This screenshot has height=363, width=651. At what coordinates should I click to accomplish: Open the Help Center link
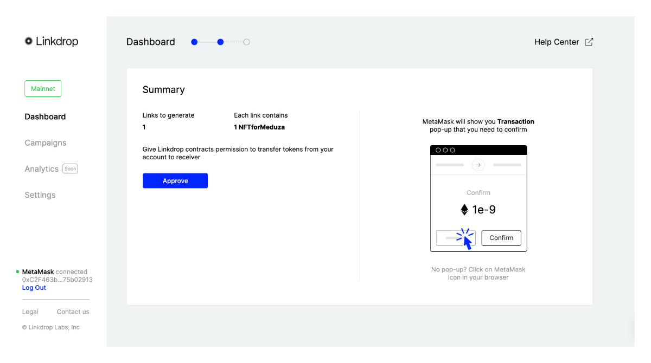[557, 42]
